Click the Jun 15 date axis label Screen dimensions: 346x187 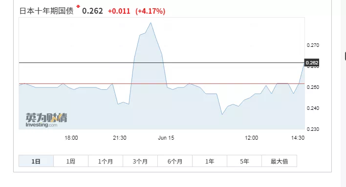coord(166,138)
